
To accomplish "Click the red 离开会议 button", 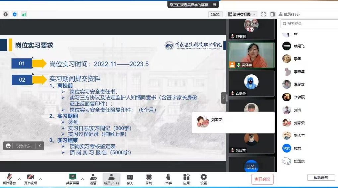I will tap(262, 179).
